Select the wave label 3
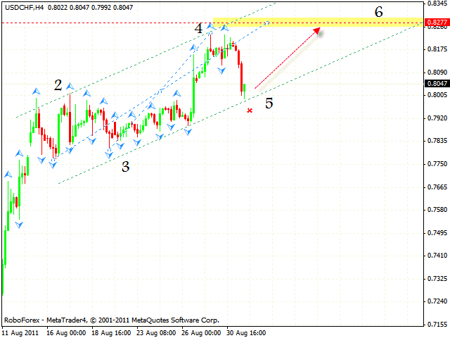The height and width of the screenshot is (338, 450). coord(125,167)
